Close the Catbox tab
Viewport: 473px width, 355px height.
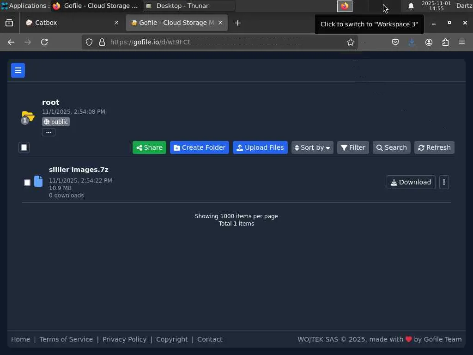click(116, 23)
